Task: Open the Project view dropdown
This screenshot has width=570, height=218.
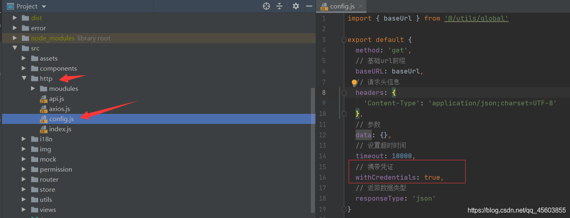Action: 44,6
